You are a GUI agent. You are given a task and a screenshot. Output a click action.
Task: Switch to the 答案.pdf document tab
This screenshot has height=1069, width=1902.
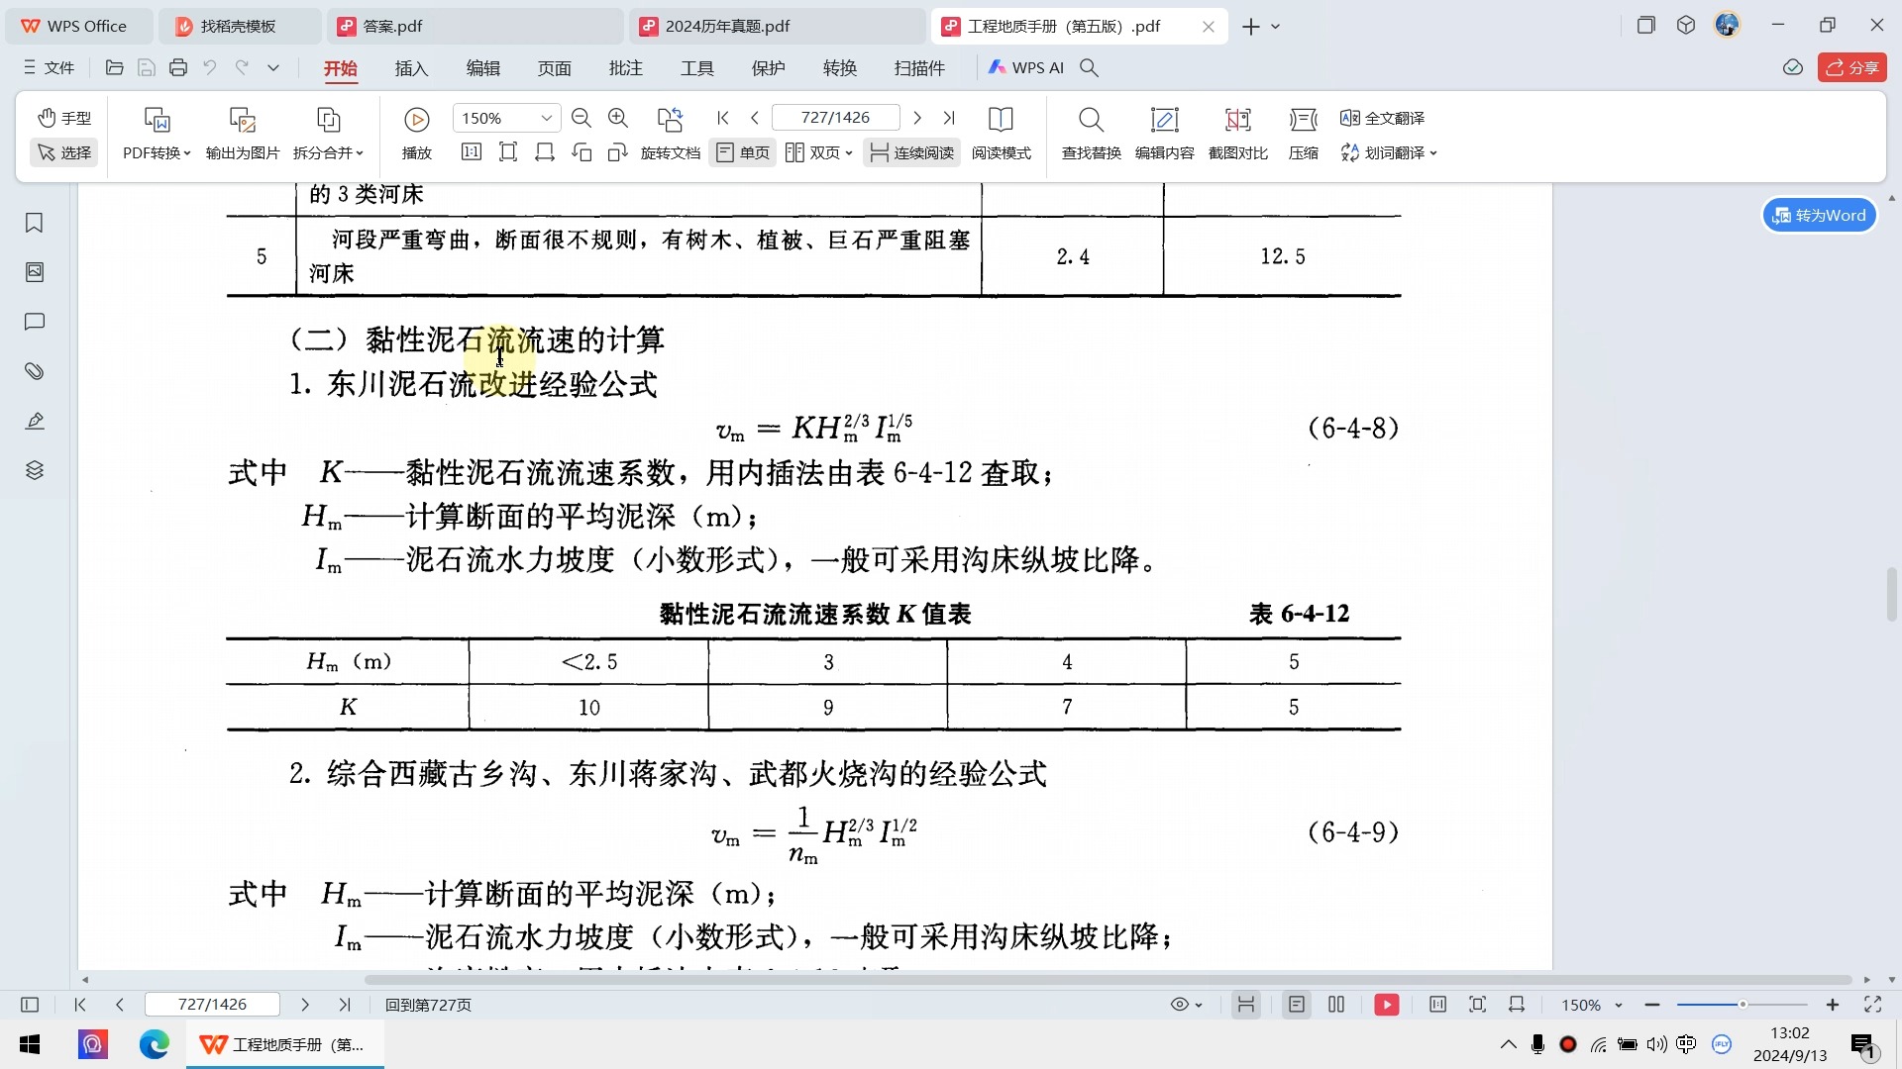[x=475, y=26]
